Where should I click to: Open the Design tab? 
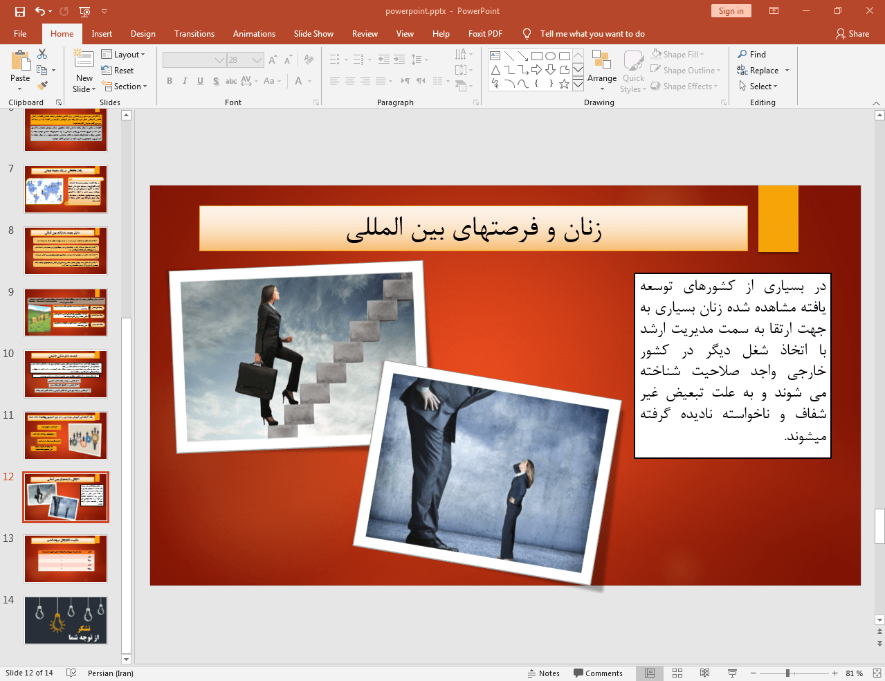143,34
